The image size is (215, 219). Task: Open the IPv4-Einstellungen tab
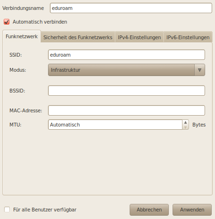tap(140, 37)
